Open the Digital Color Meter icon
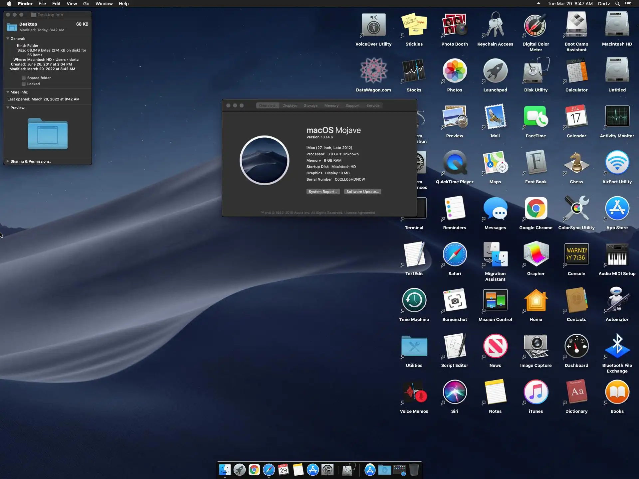The image size is (639, 479). 535,26
